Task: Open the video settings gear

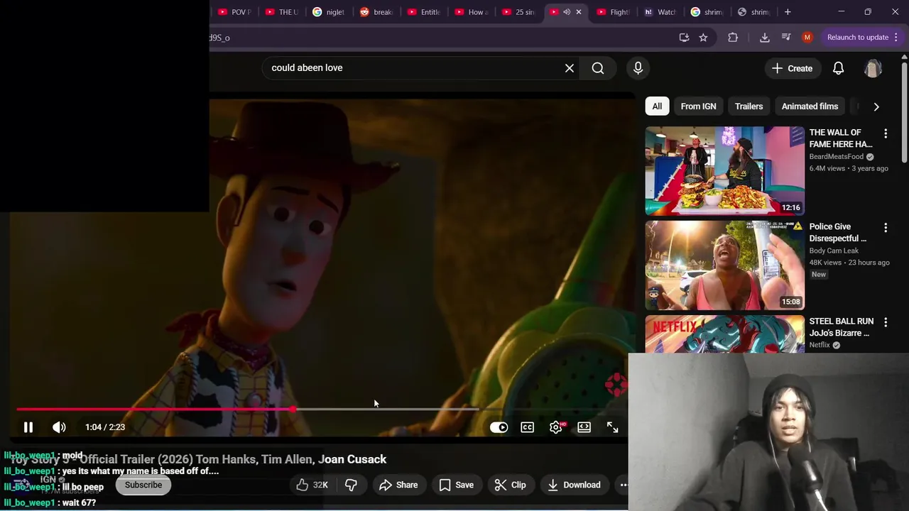Action: tap(556, 427)
